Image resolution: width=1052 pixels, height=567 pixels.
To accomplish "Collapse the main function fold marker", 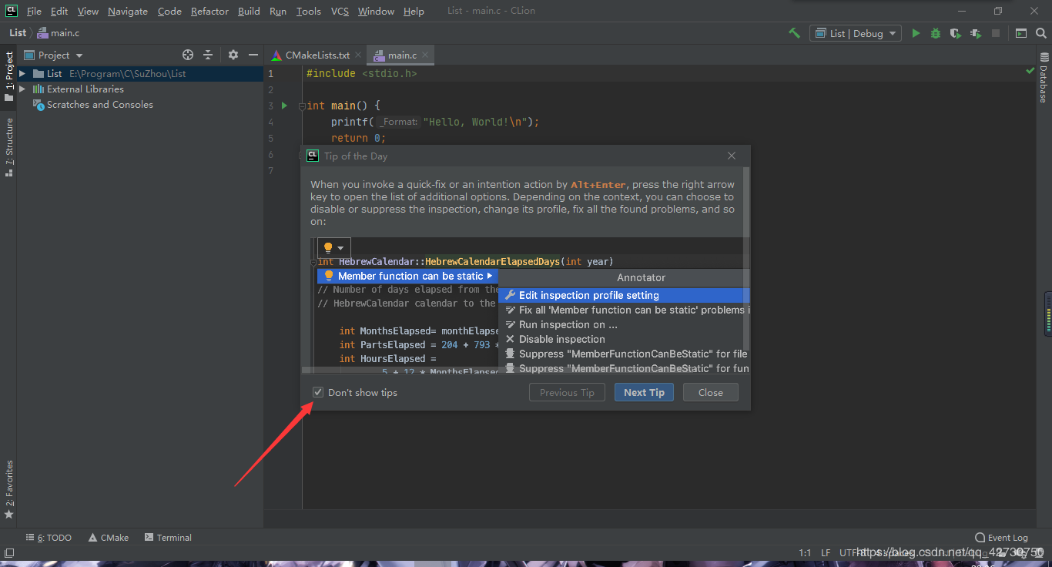I will [302, 106].
